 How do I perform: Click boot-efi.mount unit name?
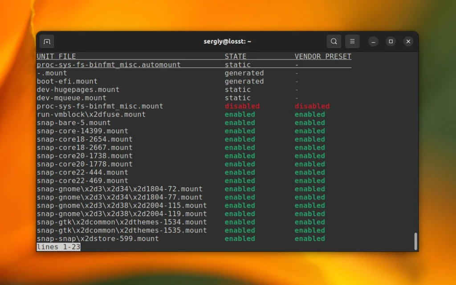tap(67, 81)
